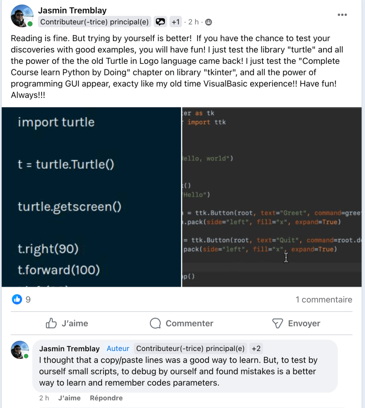The height and width of the screenshot is (408, 365).
Task: Click the "+2" badges indicator in comment
Action: tap(255, 349)
